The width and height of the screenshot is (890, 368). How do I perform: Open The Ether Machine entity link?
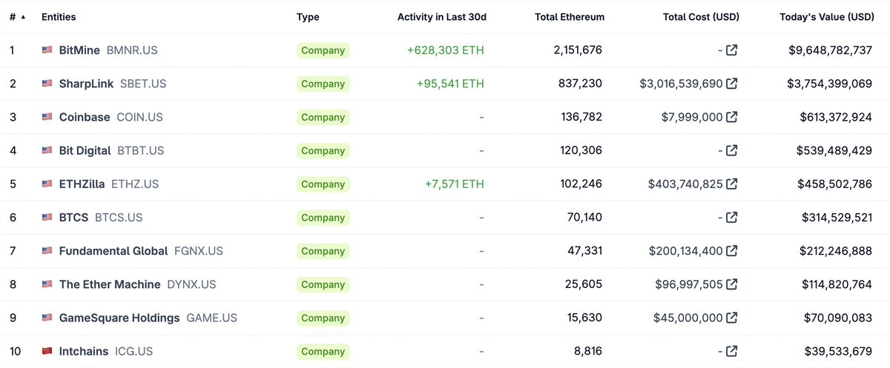[x=110, y=284]
